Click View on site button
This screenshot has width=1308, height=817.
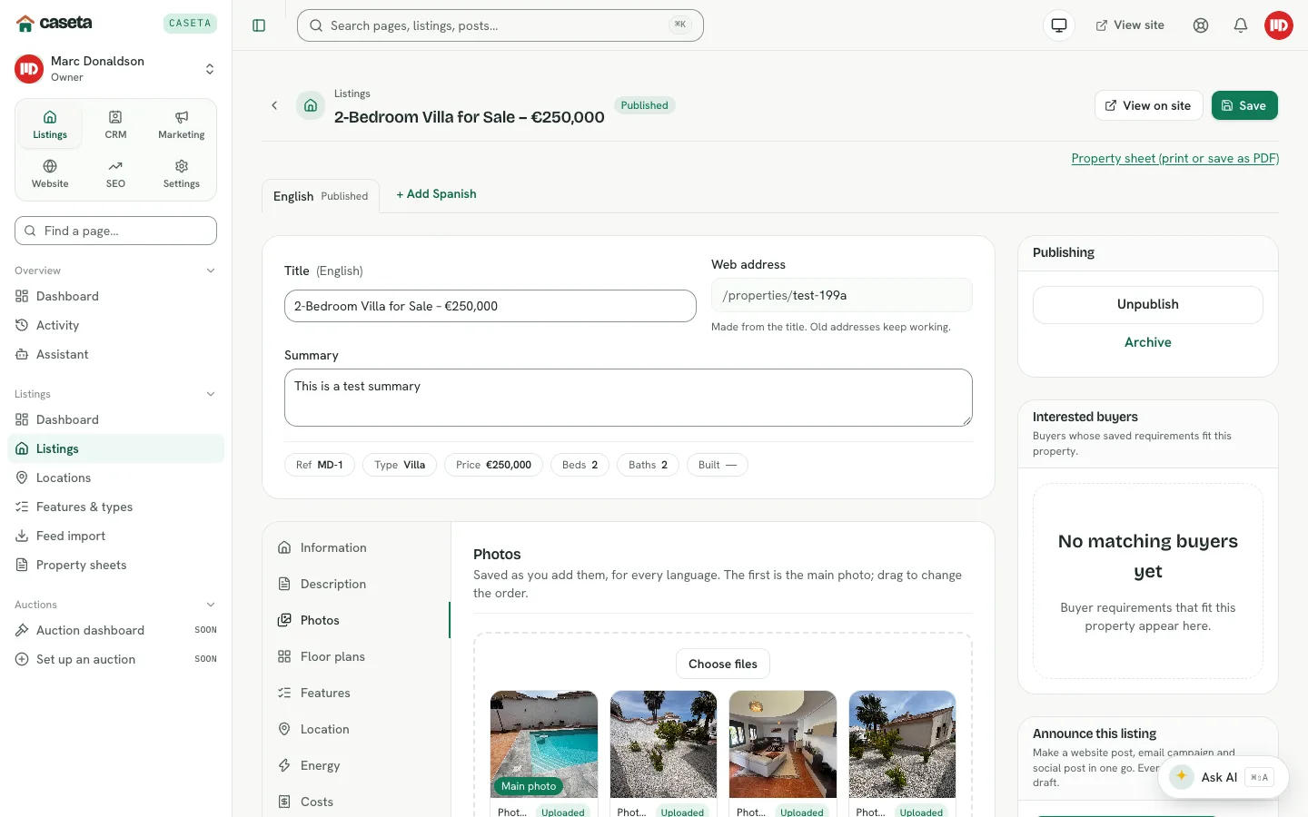coord(1148,105)
